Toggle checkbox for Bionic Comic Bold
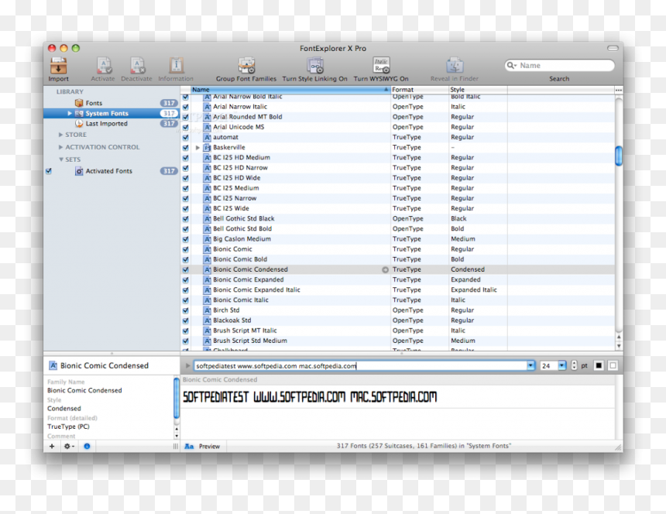666x514 pixels. [186, 260]
